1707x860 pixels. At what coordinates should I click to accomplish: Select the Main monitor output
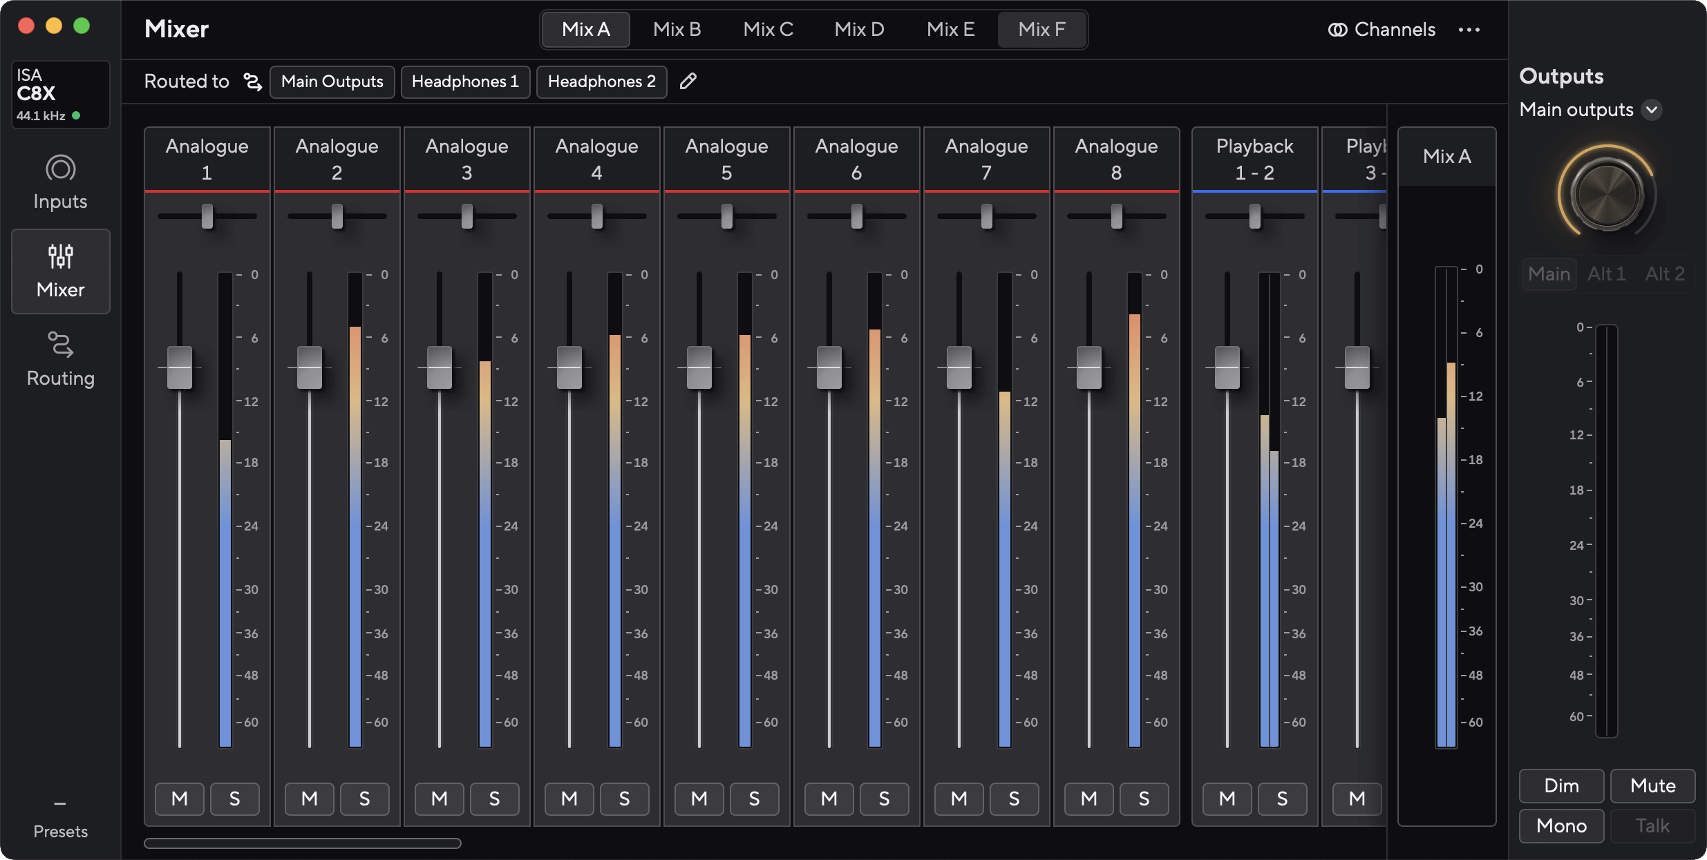(1549, 274)
